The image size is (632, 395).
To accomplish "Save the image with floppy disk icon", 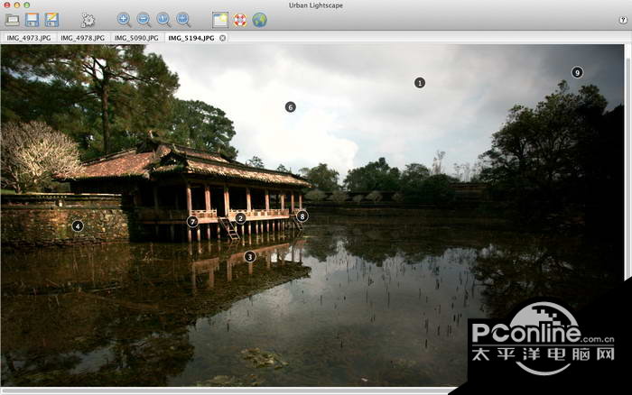I will 32,19.
